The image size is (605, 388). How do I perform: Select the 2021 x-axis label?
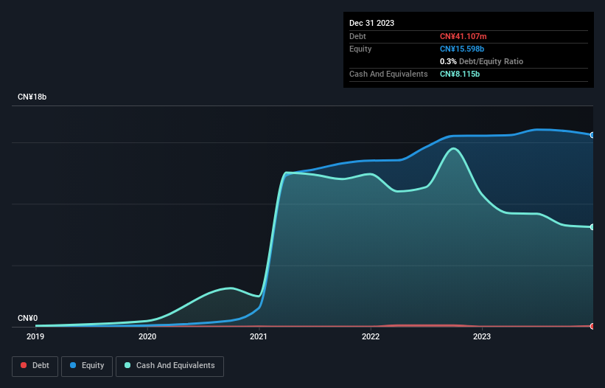pos(259,336)
